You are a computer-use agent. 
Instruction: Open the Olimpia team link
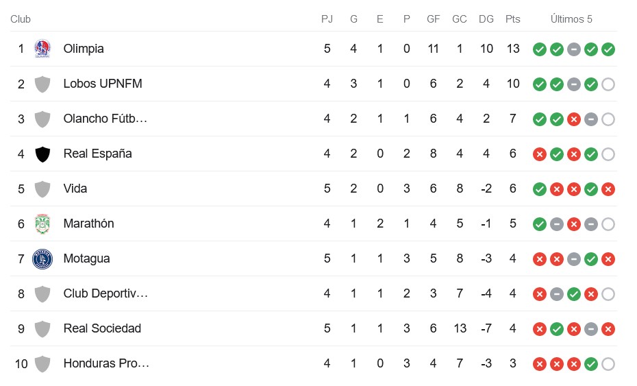[84, 49]
